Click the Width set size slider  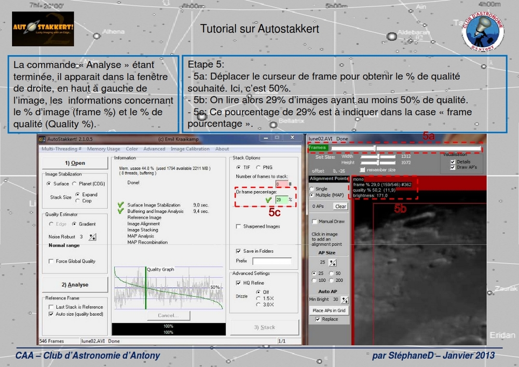378,156
